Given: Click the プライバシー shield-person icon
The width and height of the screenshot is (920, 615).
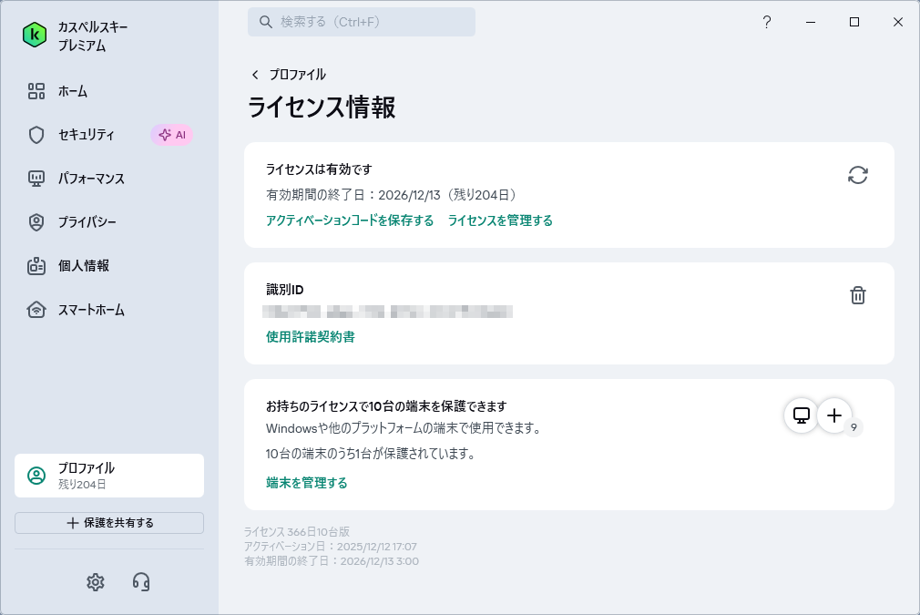Looking at the screenshot, I should click(36, 222).
